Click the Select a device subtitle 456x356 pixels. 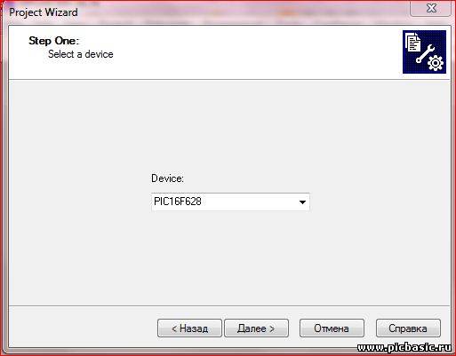[x=81, y=54]
